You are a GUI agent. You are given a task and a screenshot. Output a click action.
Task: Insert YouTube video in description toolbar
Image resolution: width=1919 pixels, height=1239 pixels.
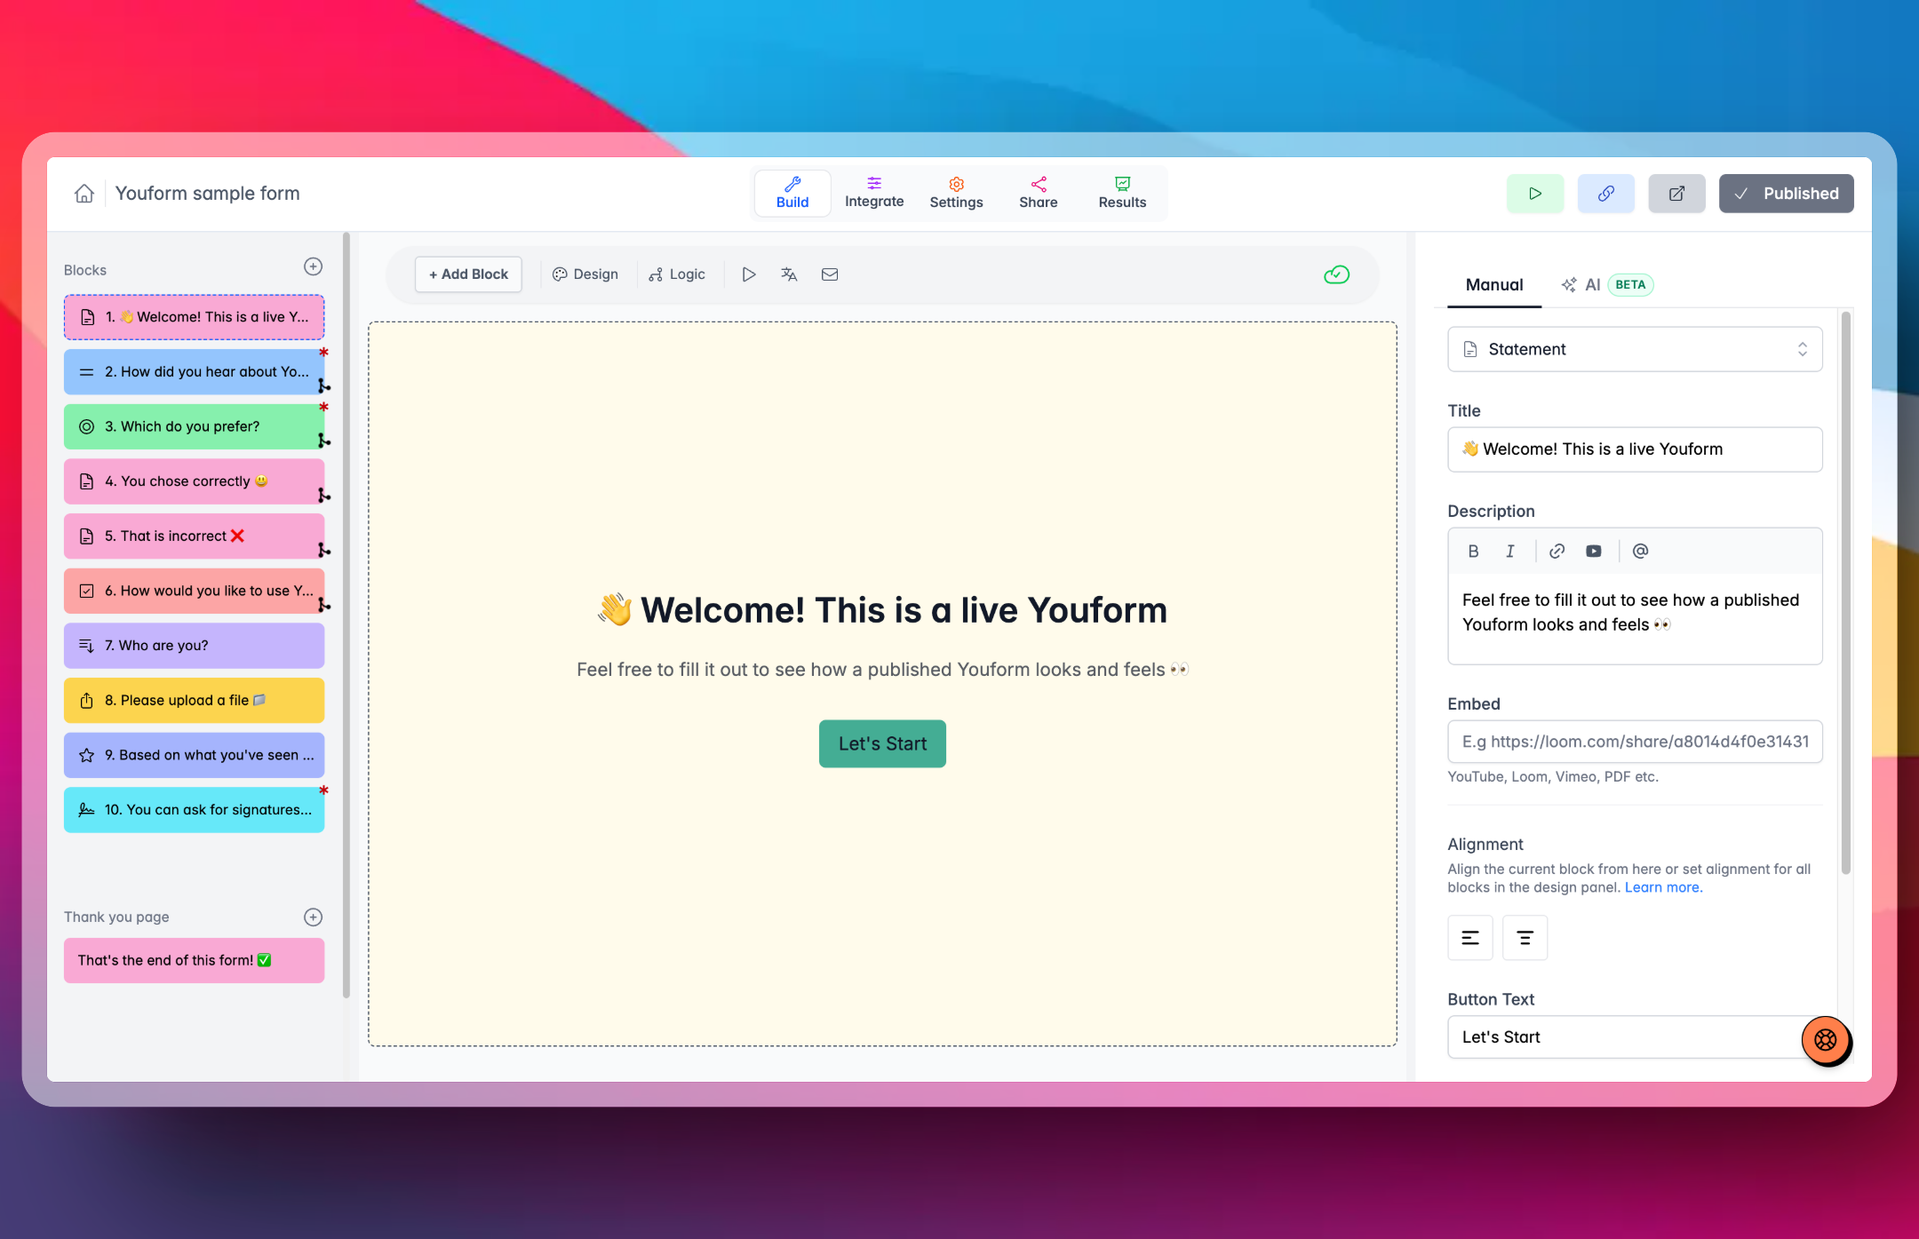[x=1594, y=552]
